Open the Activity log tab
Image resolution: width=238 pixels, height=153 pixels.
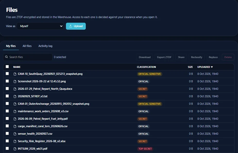[45, 46]
